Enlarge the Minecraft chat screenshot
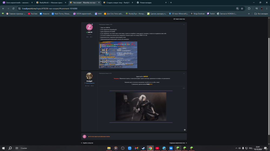 (x=118, y=55)
